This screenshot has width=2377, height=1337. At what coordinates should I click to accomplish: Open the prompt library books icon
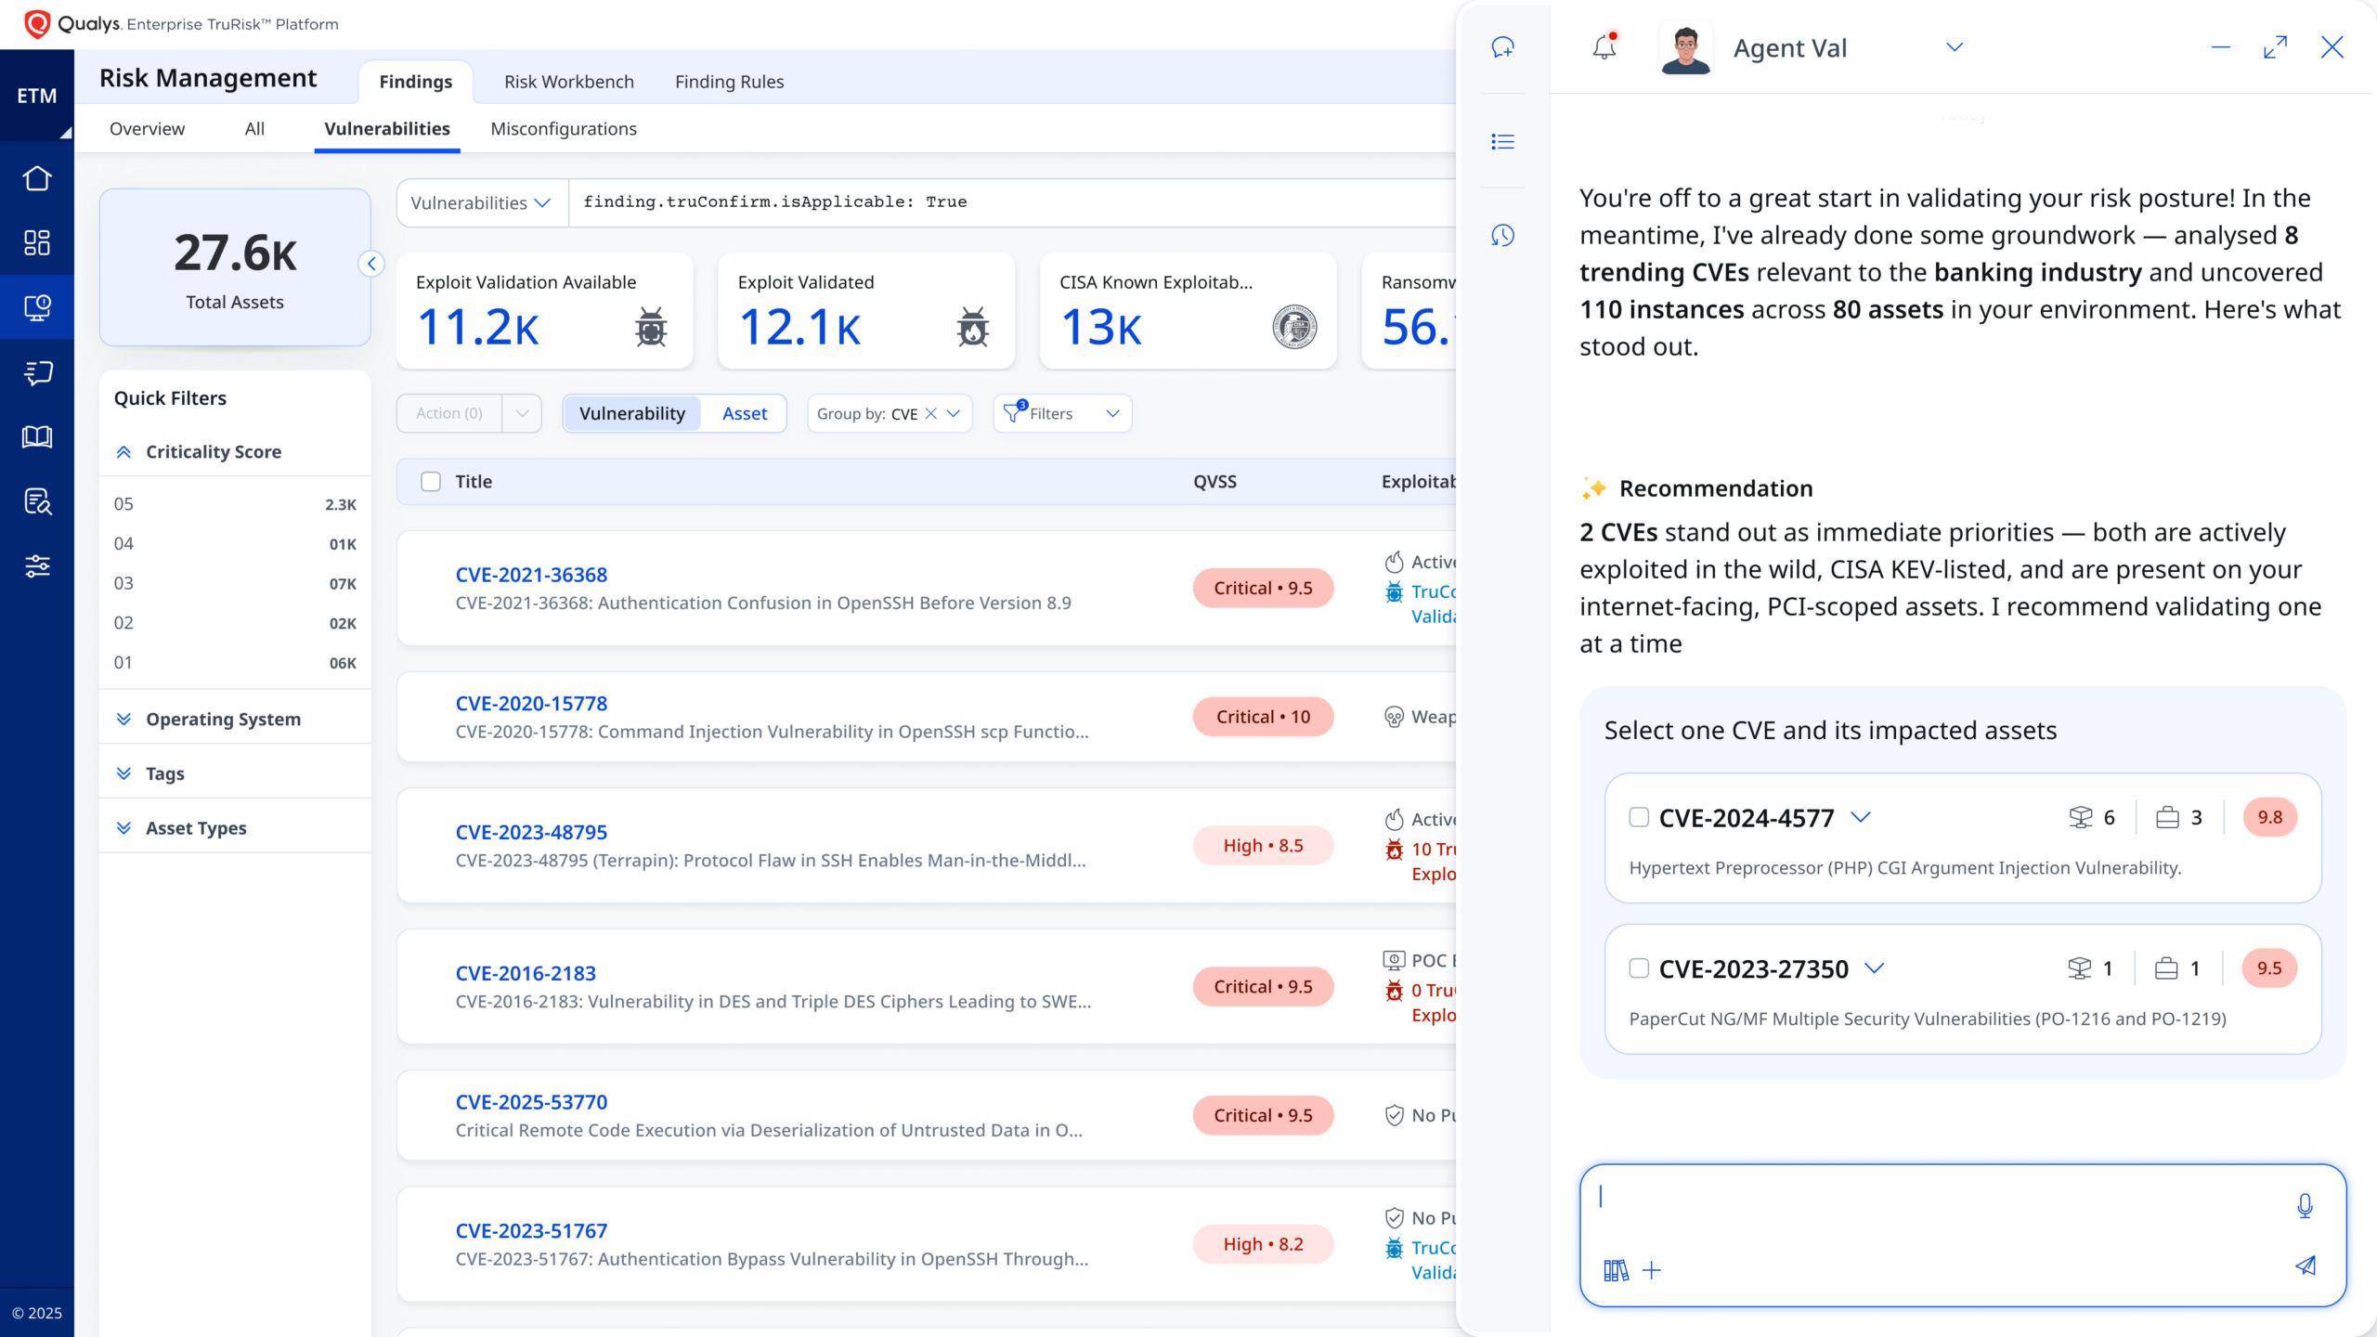coord(1616,1270)
